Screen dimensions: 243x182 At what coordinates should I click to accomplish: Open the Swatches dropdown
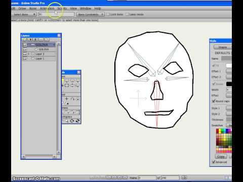pyautogui.click(x=229, y=125)
